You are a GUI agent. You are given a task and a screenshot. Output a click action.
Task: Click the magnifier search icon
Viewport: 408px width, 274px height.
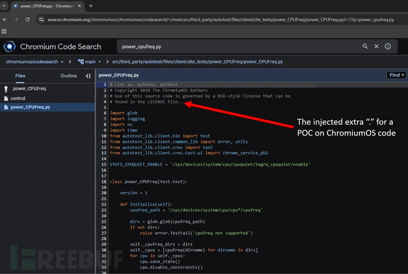click(x=365, y=46)
